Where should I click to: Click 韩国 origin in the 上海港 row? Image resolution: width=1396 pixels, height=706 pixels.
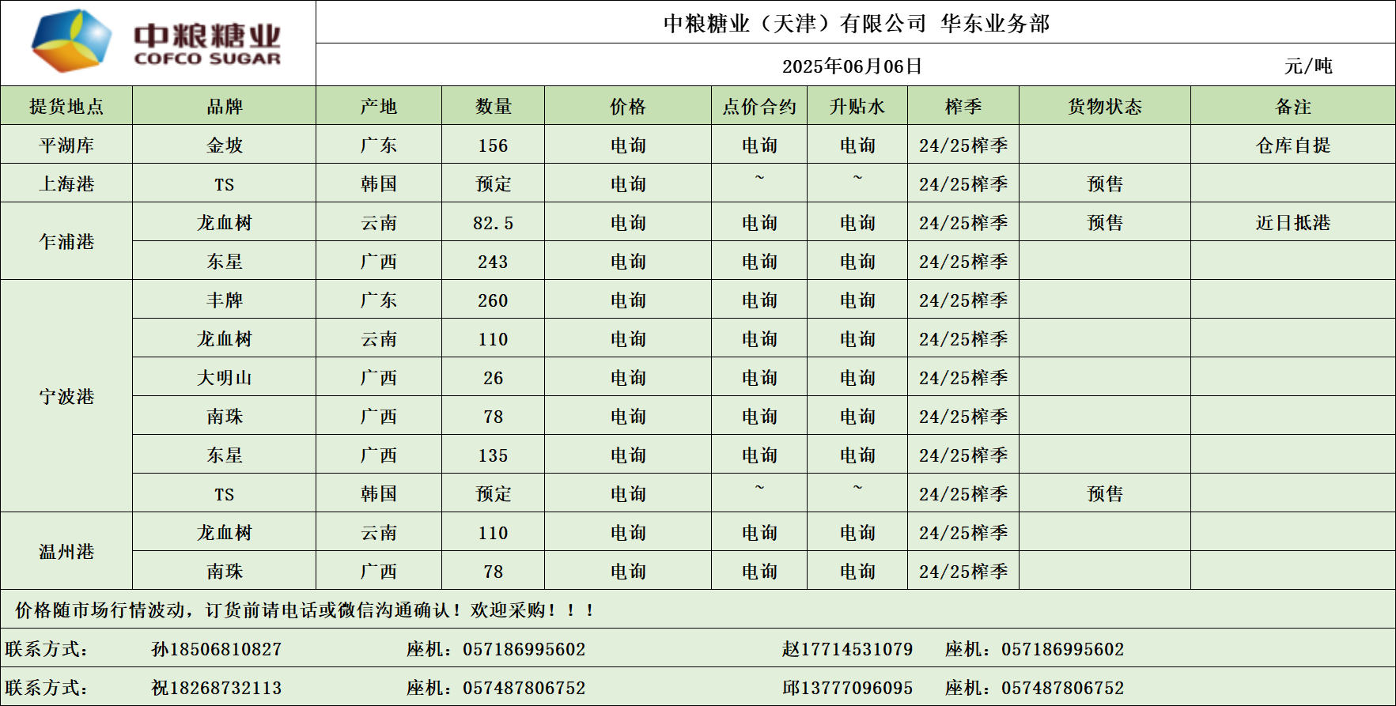click(379, 183)
